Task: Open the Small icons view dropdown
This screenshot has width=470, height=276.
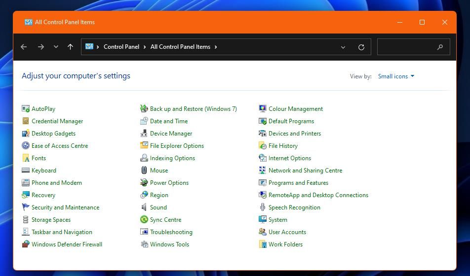Action: point(396,76)
